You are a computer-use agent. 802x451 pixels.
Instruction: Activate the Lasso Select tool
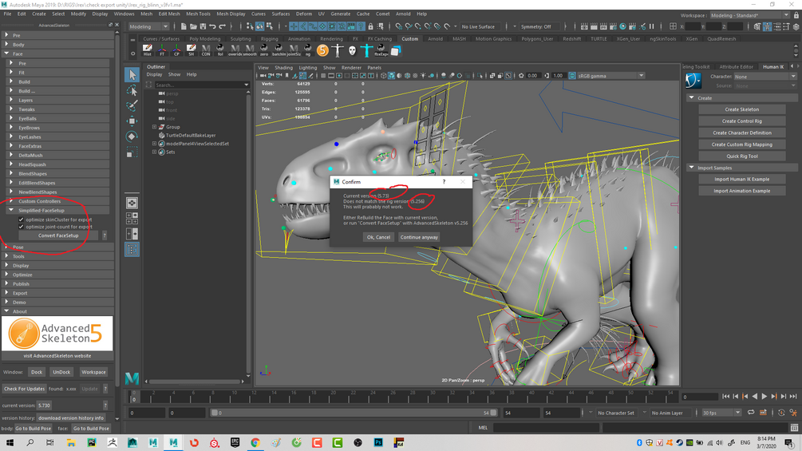(x=132, y=90)
